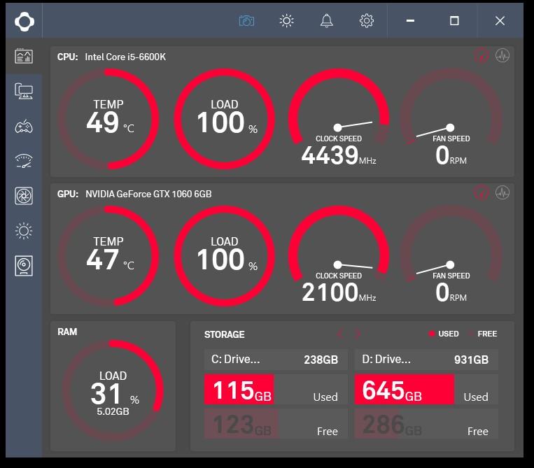Image resolution: width=534 pixels, height=468 pixels.
Task: Take a screenshot with the camera icon
Action: click(246, 21)
